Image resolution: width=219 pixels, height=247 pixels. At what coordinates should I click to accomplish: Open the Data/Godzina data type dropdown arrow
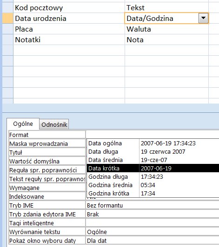tap(203, 18)
